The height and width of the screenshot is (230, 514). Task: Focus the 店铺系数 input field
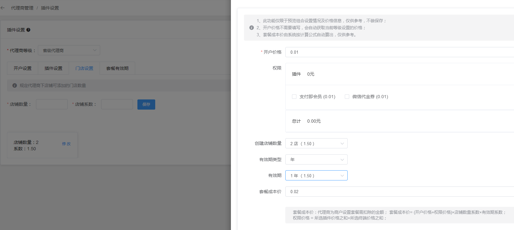[x=117, y=104]
